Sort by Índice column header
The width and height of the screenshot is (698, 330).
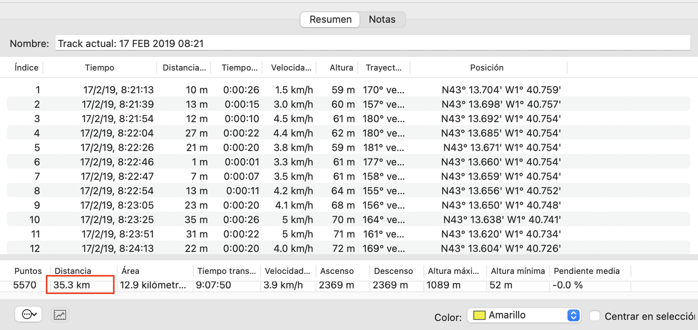[26, 68]
